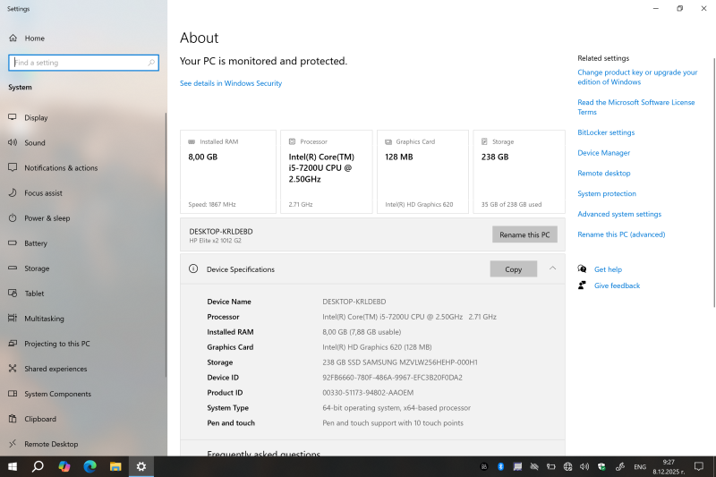Open Display settings from the sidebar
The width and height of the screenshot is (716, 477).
coord(36,117)
